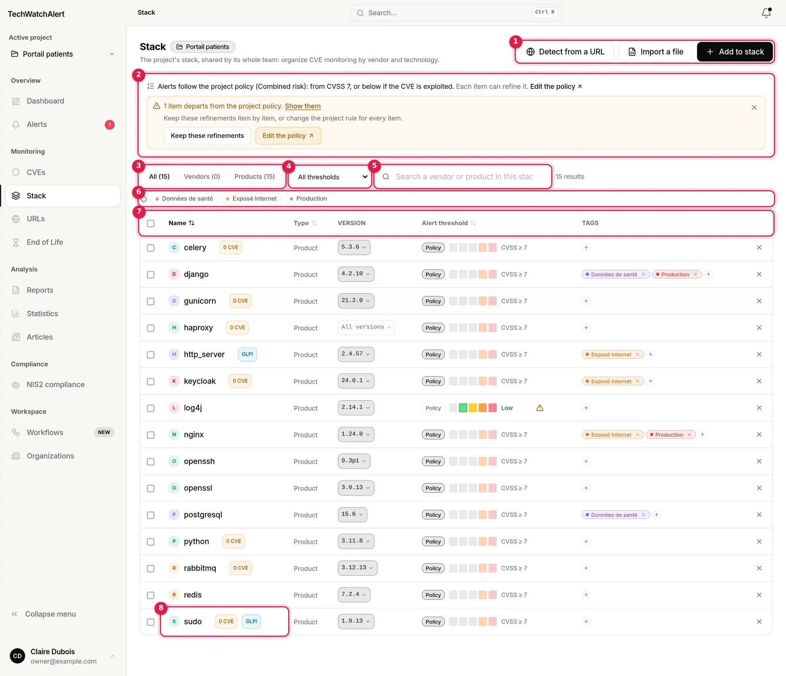The width and height of the screenshot is (786, 676).
Task: Open Alerts in the sidebar
Action: click(63, 124)
